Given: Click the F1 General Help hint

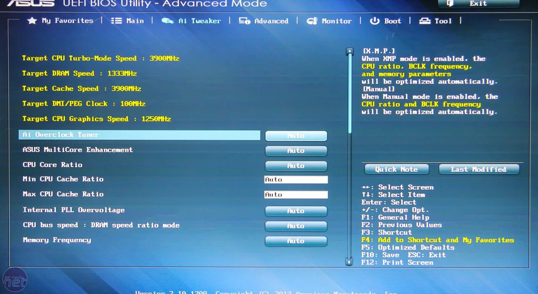Looking at the screenshot, I should [x=395, y=218].
